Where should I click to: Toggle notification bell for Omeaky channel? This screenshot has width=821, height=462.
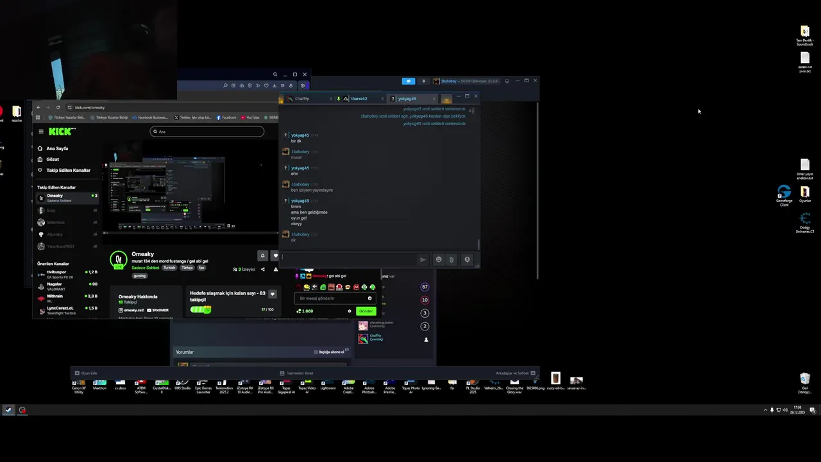pos(262,255)
